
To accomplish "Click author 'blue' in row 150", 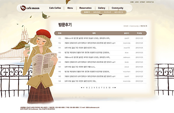I will (x=127, y=53).
